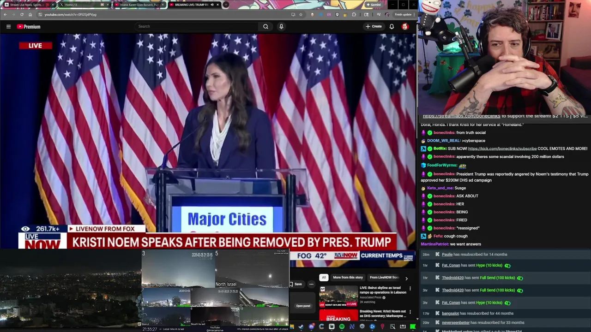Image resolution: width=591 pixels, height=332 pixels.
Task: Click the browser address bar URL
Action: (x=71, y=14)
